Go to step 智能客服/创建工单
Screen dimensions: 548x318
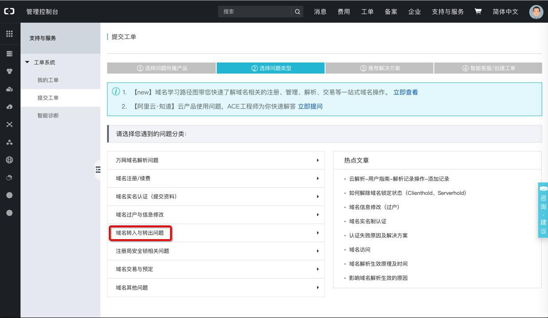point(488,68)
